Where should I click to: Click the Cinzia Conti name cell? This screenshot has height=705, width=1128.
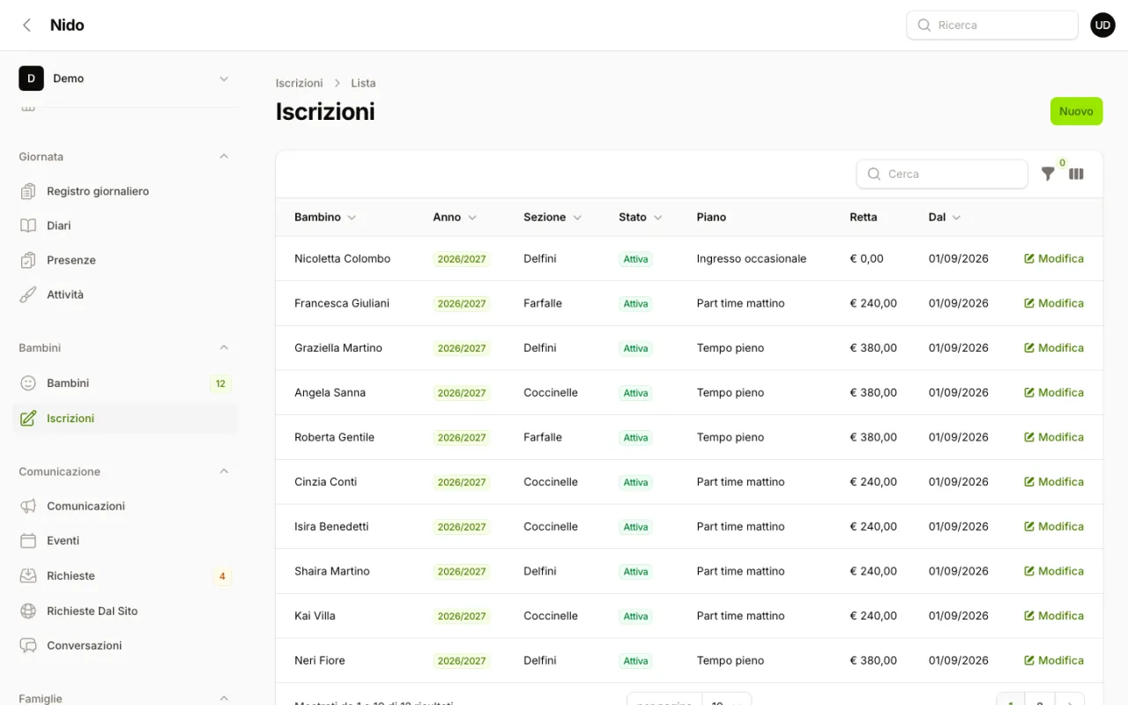click(x=325, y=481)
